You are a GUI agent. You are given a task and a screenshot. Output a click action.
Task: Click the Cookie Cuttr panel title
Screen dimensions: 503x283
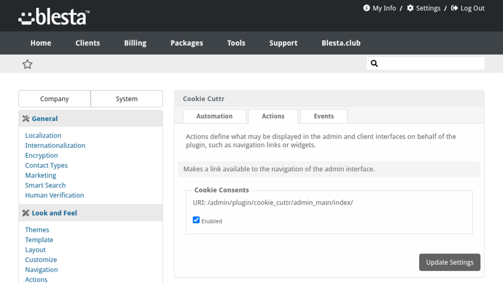204,99
